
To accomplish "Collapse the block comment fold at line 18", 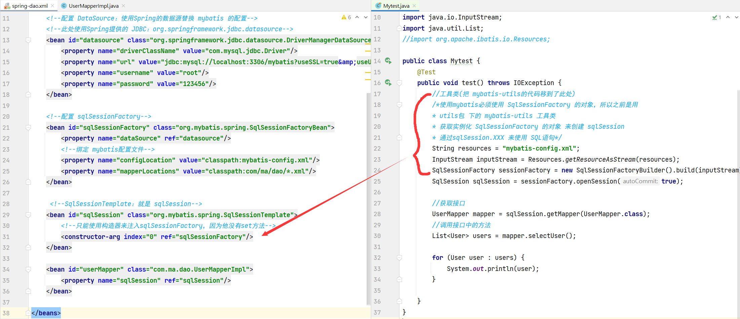I will click(x=399, y=105).
